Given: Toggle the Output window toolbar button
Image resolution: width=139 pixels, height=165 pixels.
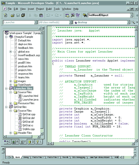Looking at the screenshot, I should coord(73,15).
